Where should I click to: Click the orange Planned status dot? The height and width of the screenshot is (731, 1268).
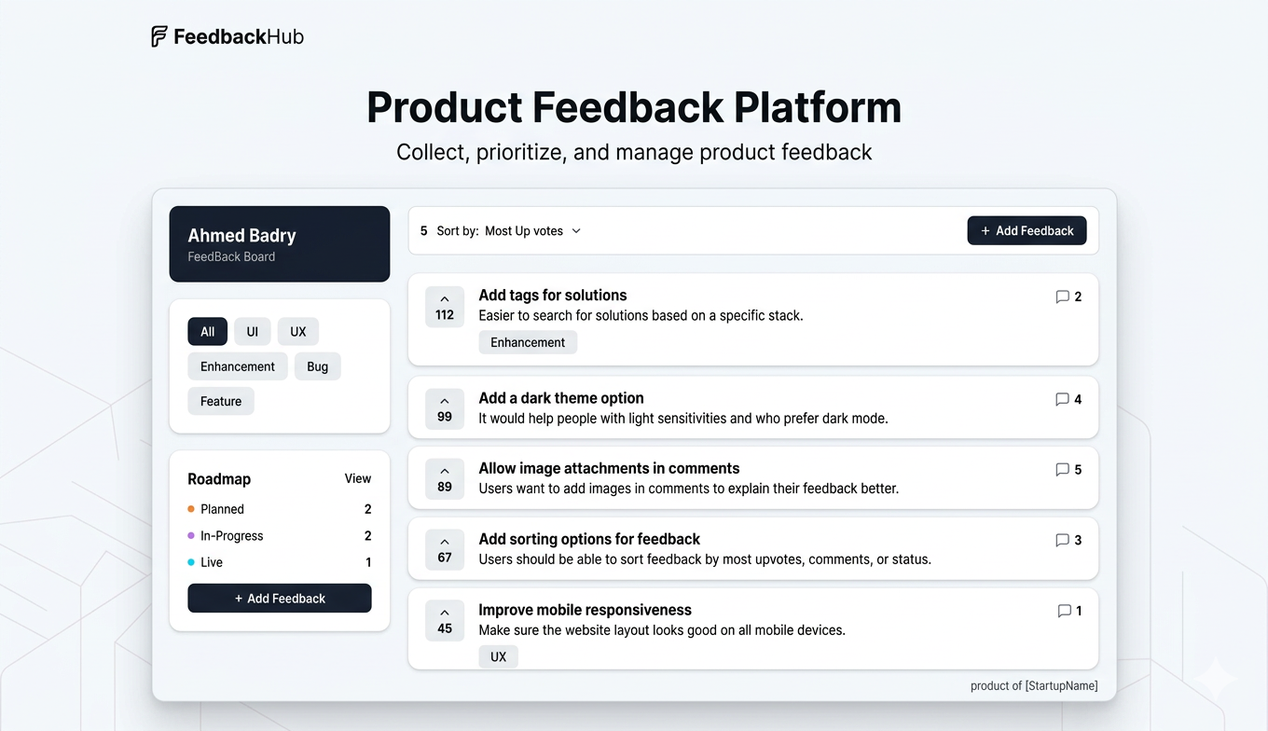[191, 509]
